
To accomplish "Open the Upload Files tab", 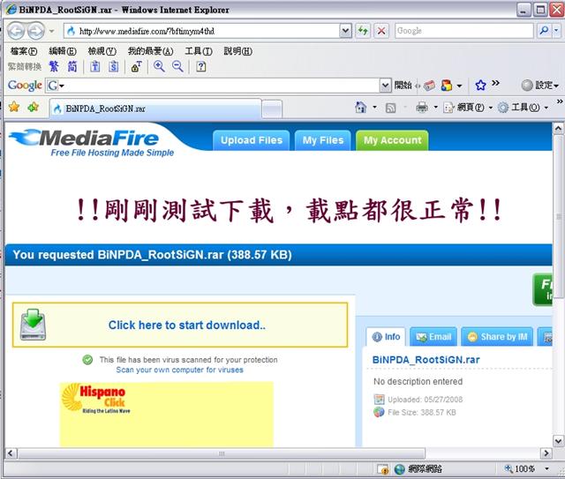I will click(x=251, y=140).
